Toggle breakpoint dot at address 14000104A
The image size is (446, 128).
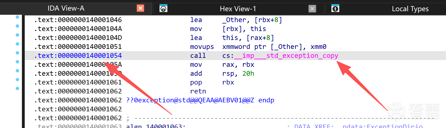click(x=17, y=26)
